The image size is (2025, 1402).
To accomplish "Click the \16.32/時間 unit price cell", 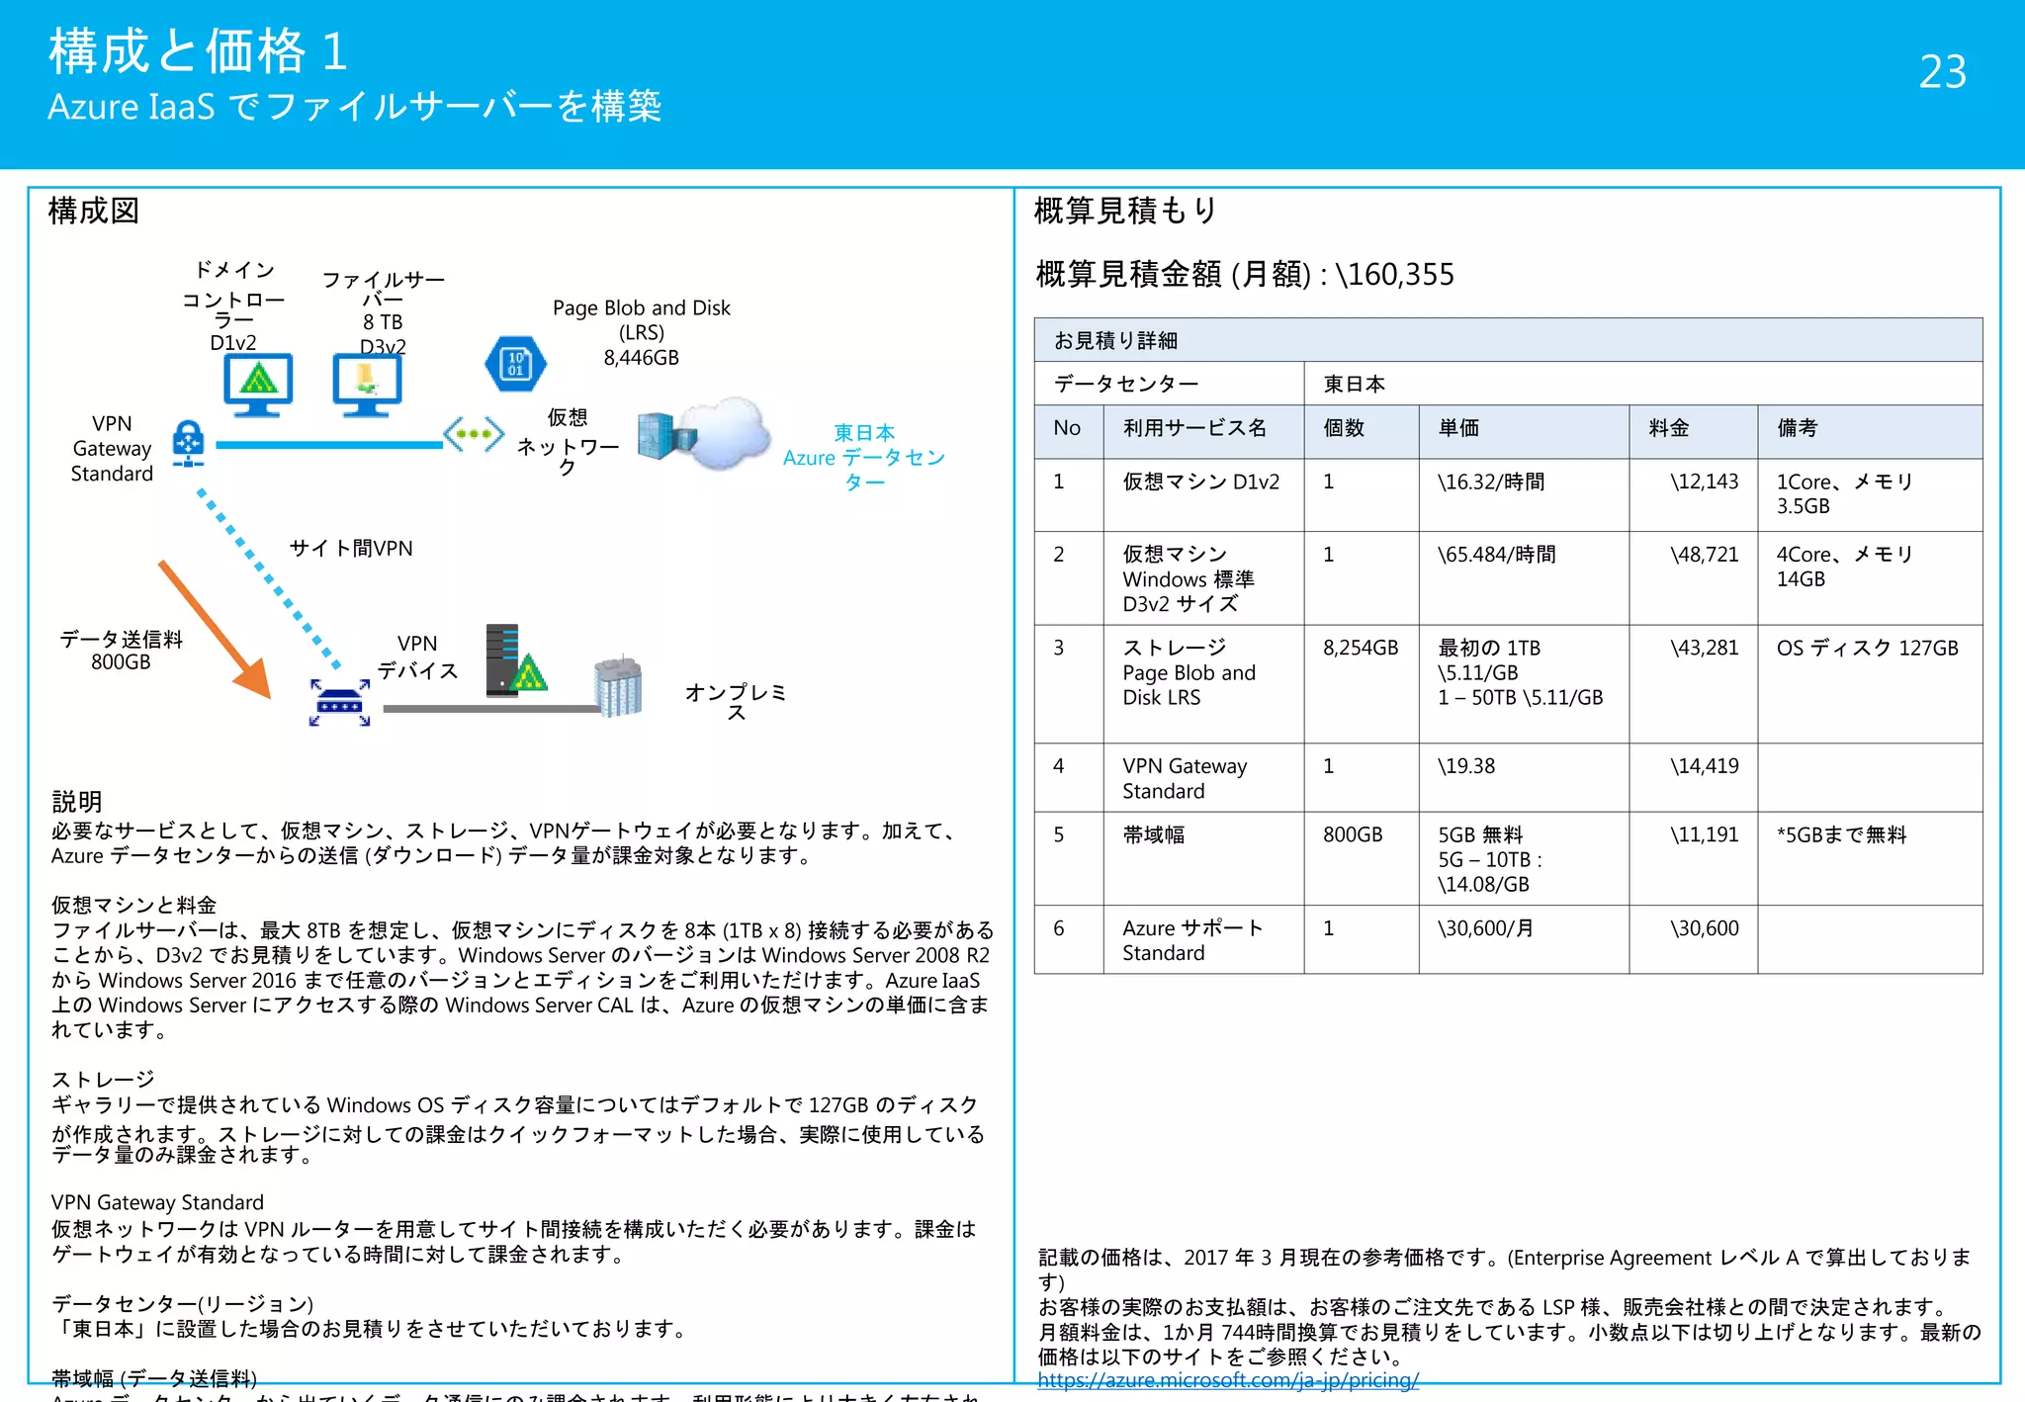I will click(1524, 494).
